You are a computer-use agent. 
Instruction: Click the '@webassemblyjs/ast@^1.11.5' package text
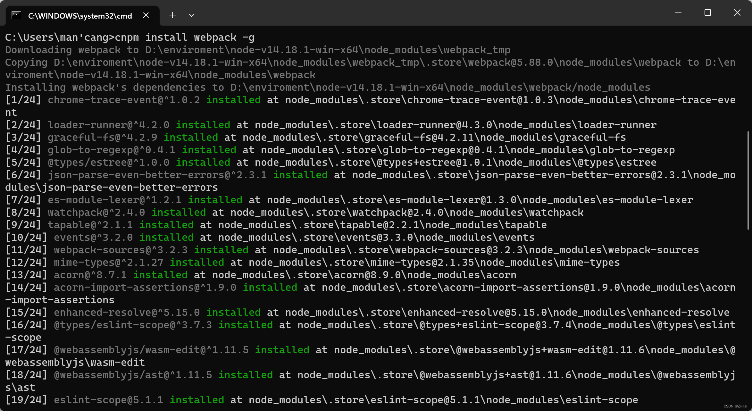(x=133, y=375)
